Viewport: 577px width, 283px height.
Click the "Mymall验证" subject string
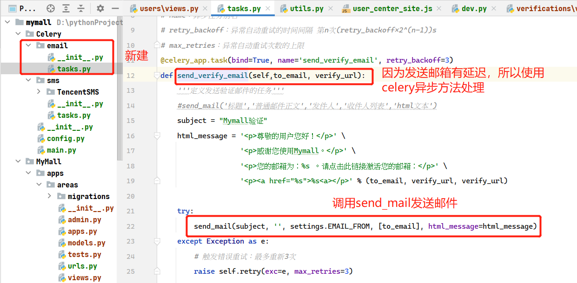(243, 121)
